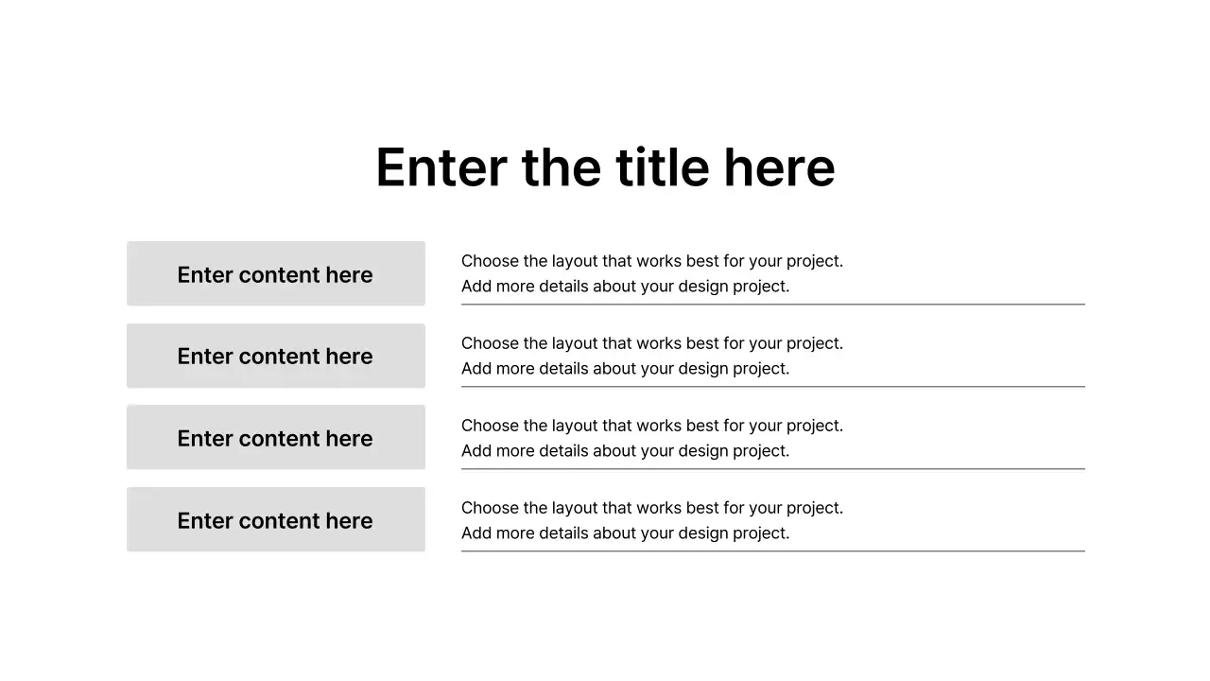Select the divider line under the fourth description
Screen dimensions: 1210x681
tap(773, 551)
